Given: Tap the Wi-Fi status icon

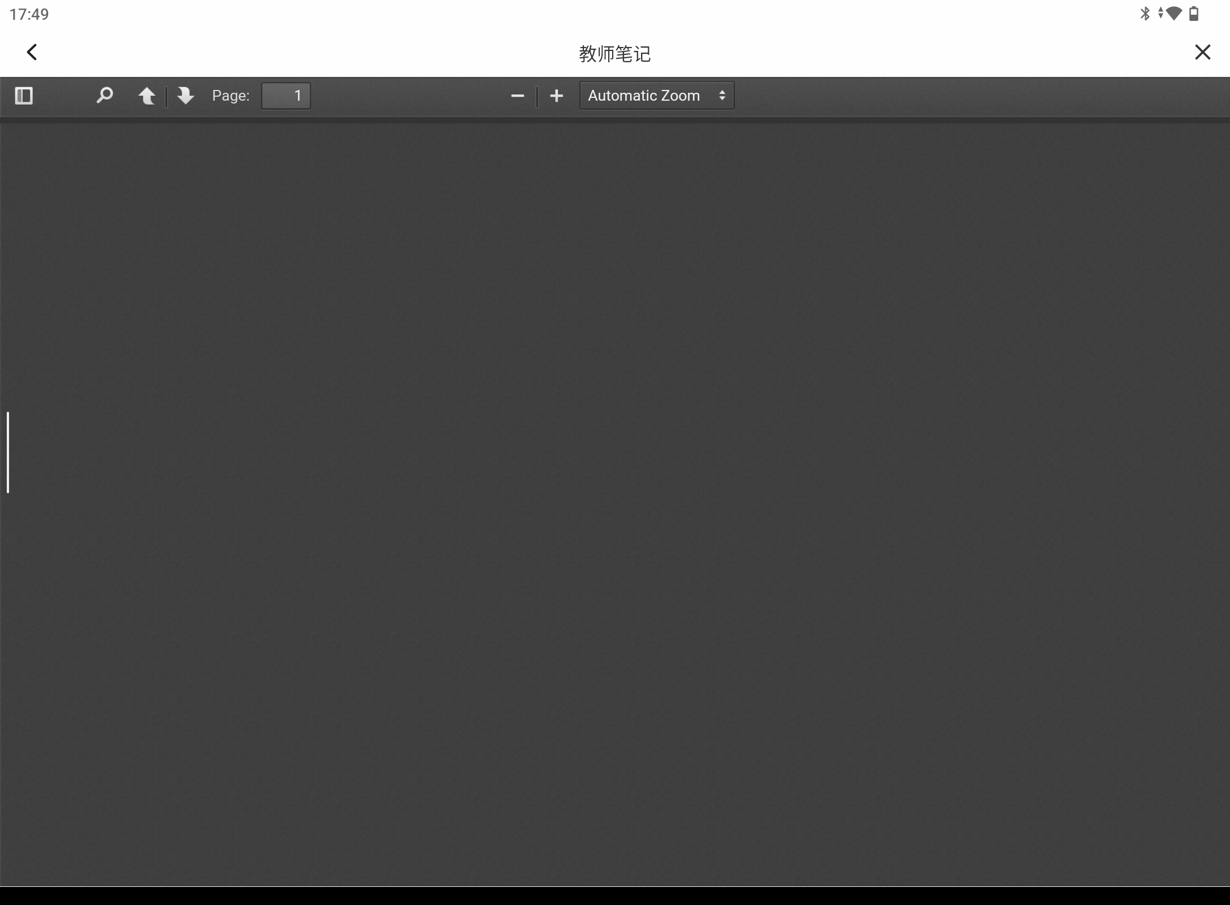Looking at the screenshot, I should (1174, 14).
